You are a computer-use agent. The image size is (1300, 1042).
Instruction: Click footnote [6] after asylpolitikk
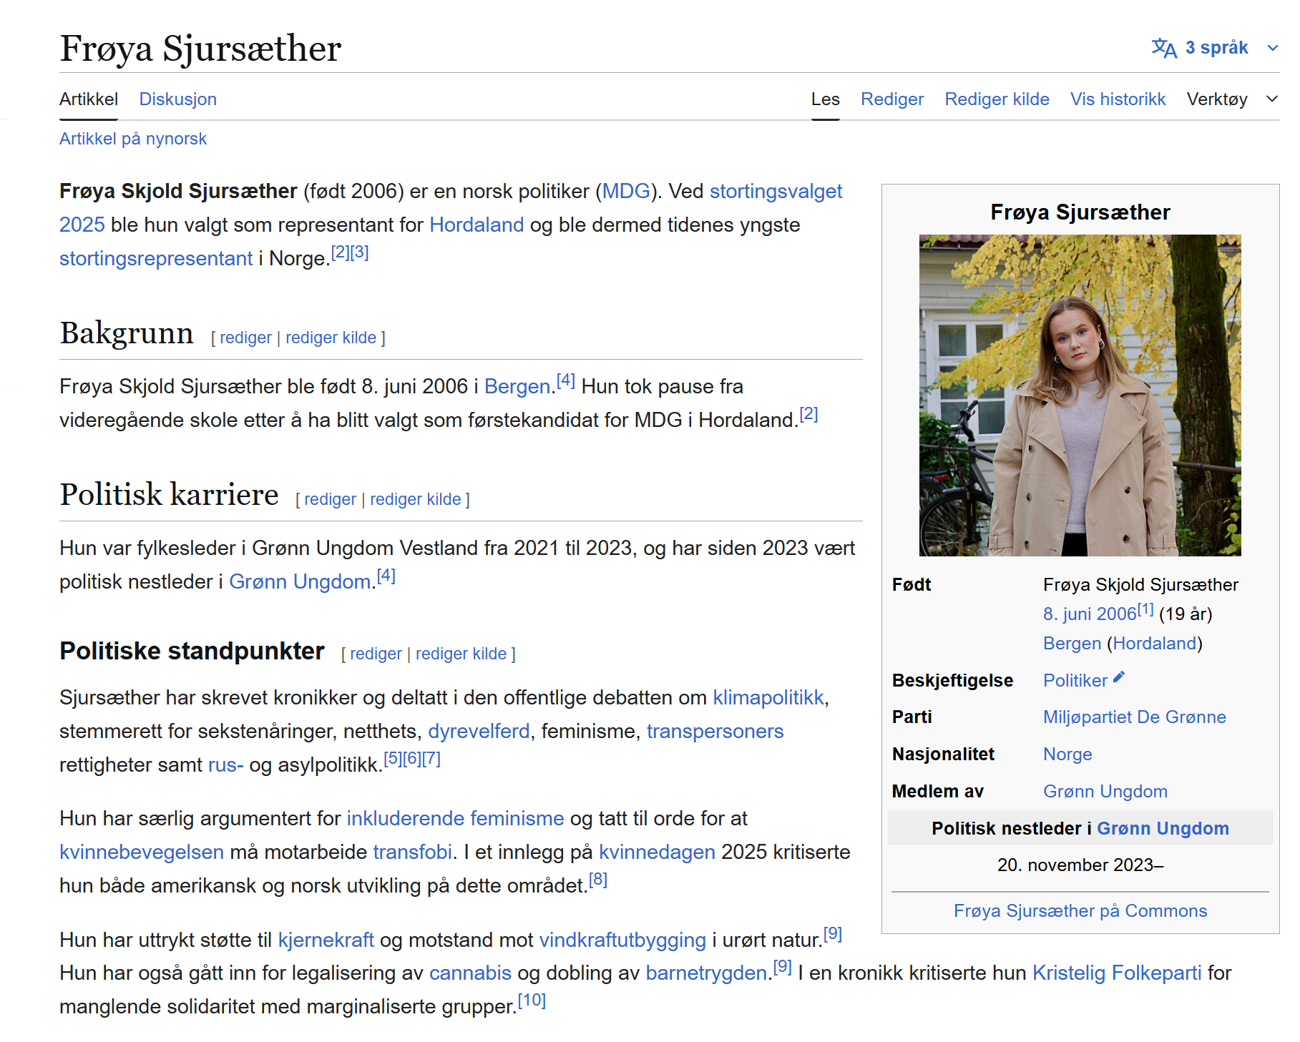pos(412,759)
